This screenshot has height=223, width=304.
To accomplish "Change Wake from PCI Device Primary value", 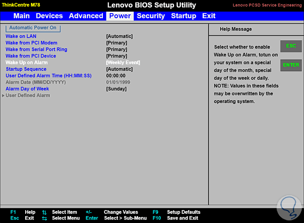I will tap(117, 56).
